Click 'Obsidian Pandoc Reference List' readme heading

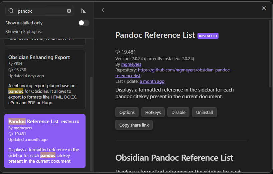click(174, 158)
